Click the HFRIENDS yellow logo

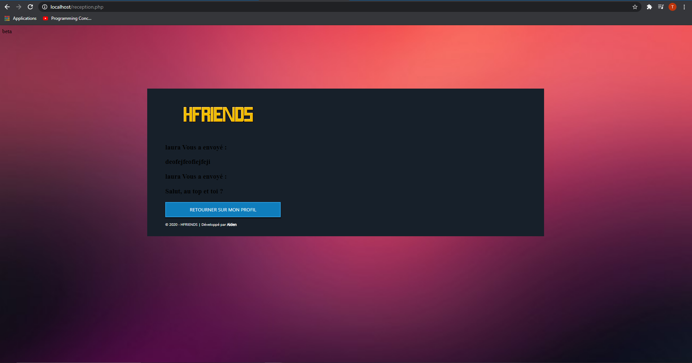tap(218, 114)
